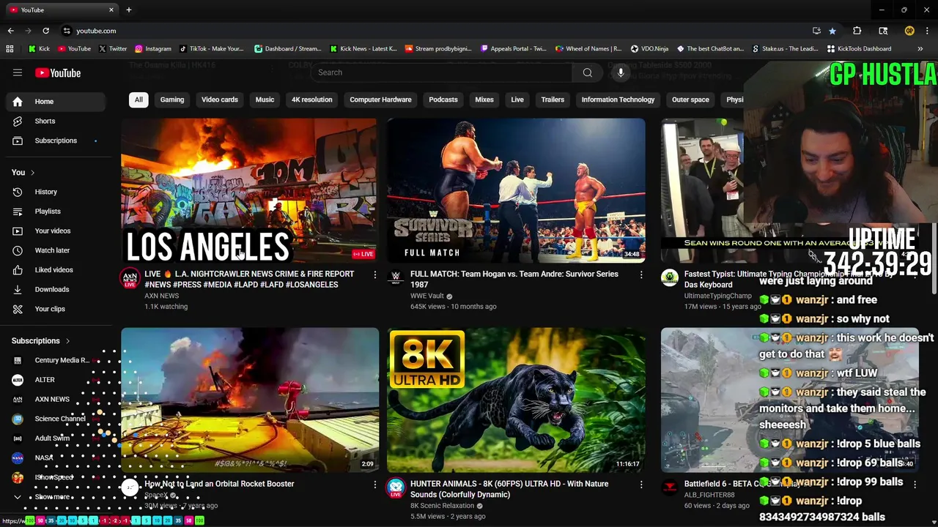This screenshot has height=527, width=938.
Task: Open the YouTube hamburger guide menu
Action: (x=18, y=72)
